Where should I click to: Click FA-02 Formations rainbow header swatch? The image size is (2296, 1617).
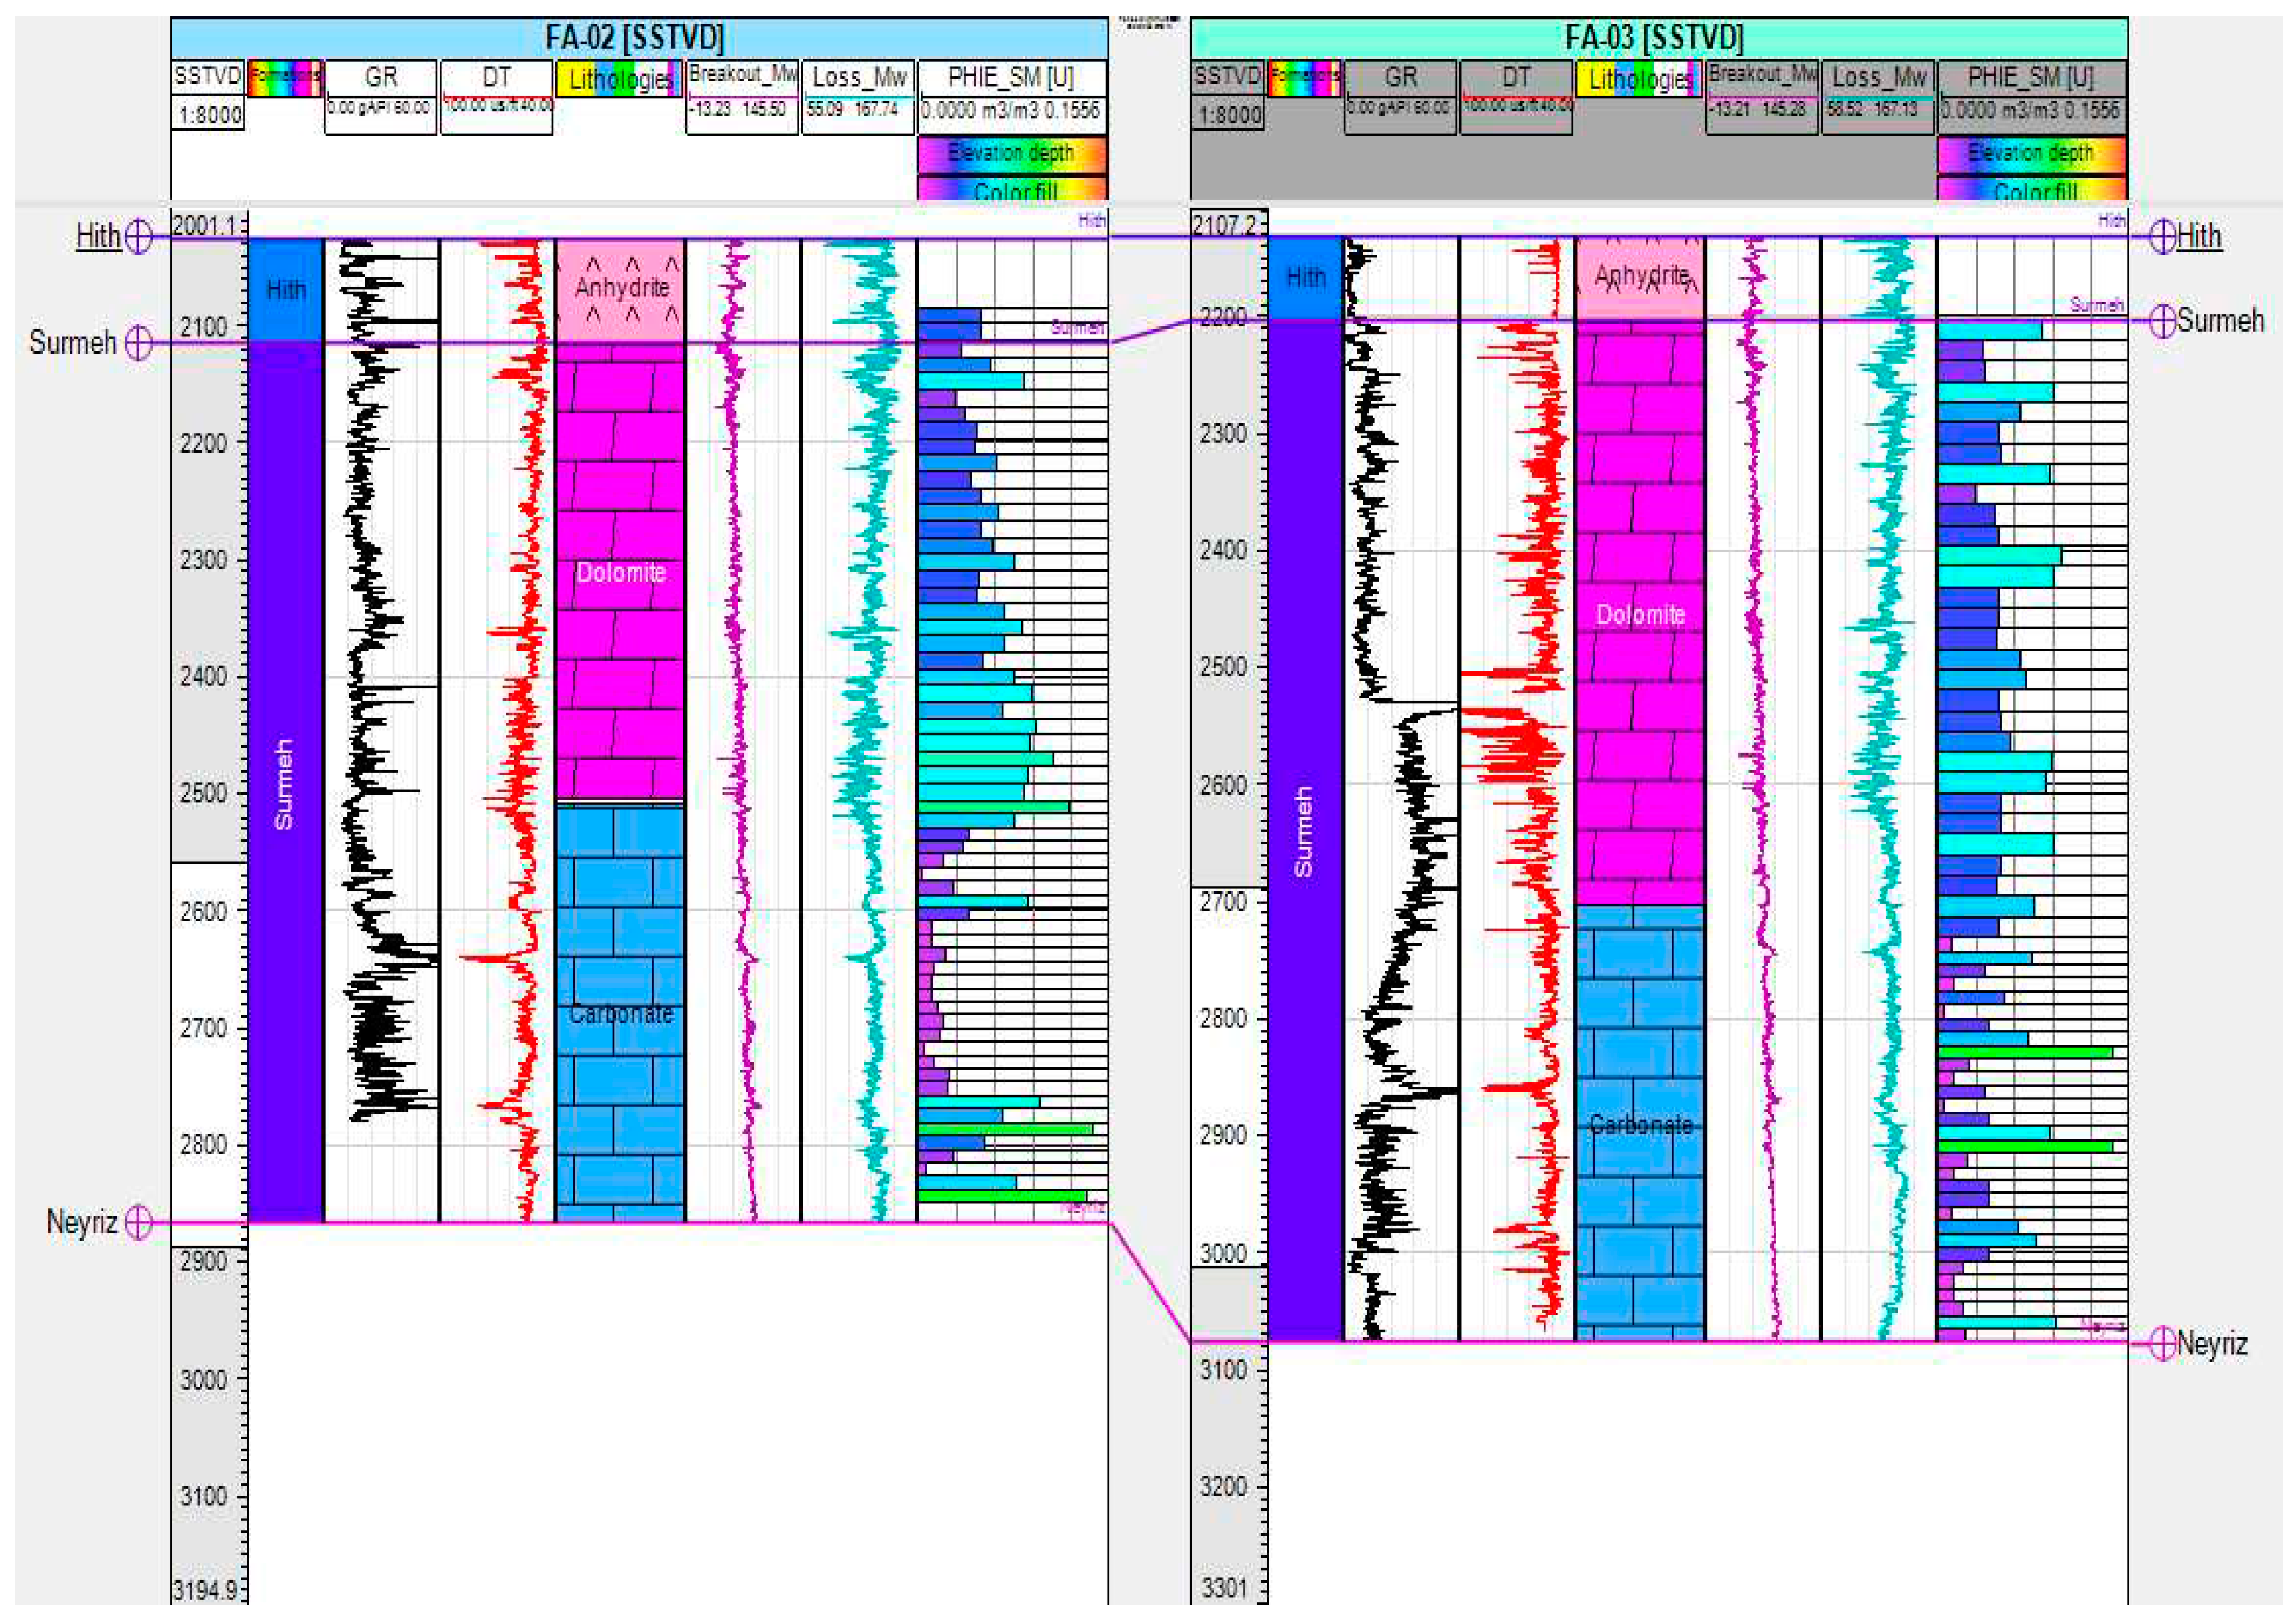(285, 78)
